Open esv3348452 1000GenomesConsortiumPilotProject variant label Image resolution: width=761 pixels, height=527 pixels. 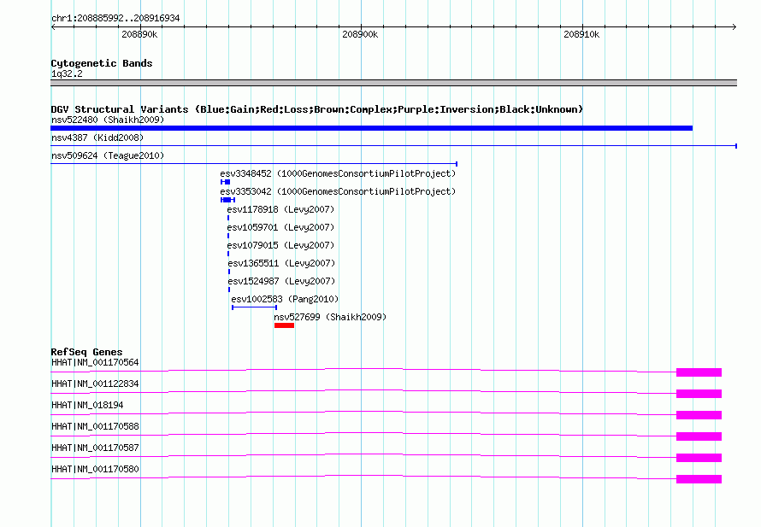(x=338, y=173)
